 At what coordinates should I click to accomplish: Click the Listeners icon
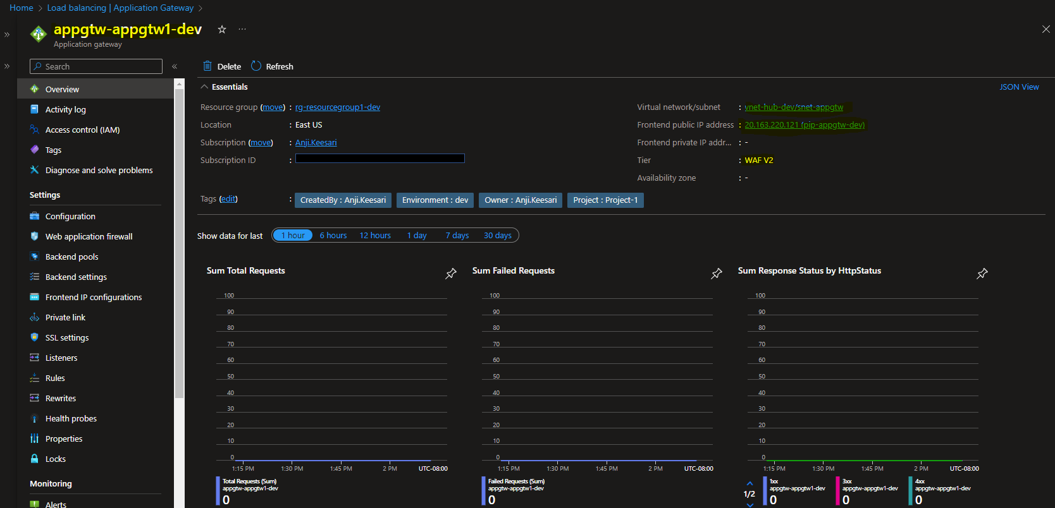[35, 358]
